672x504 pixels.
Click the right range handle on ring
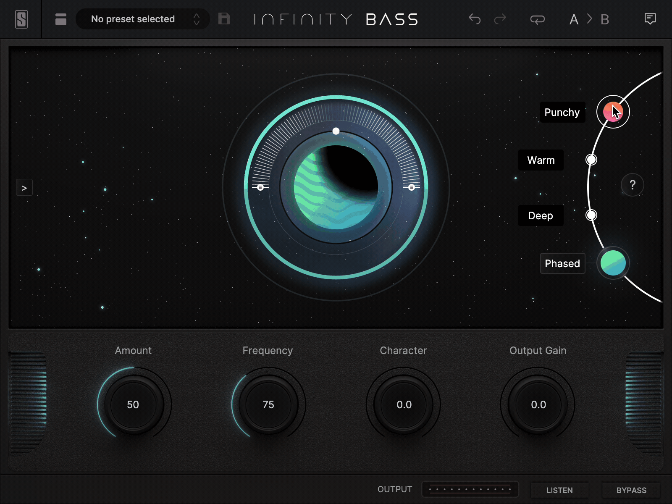coord(412,187)
